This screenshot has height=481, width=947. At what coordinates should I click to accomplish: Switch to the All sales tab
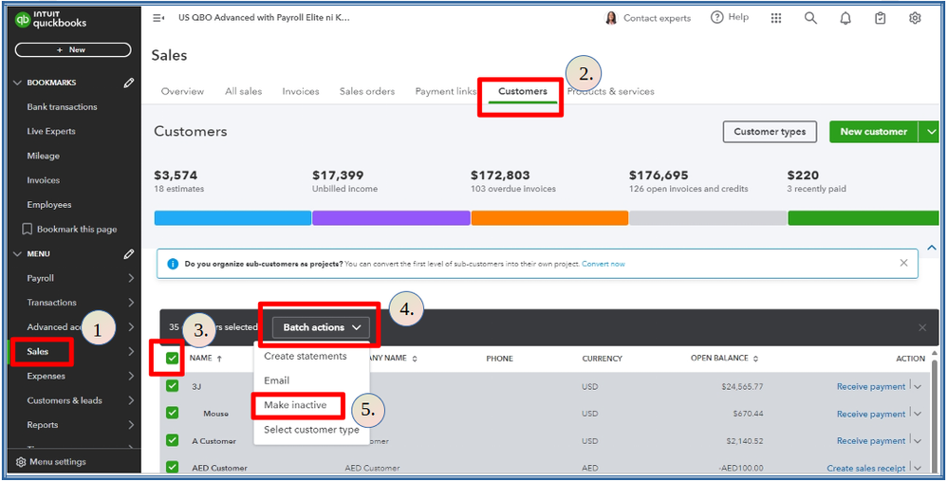244,92
